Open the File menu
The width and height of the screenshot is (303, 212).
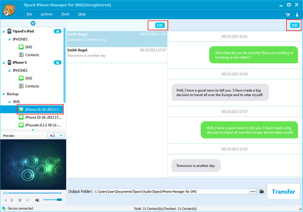coord(29,14)
